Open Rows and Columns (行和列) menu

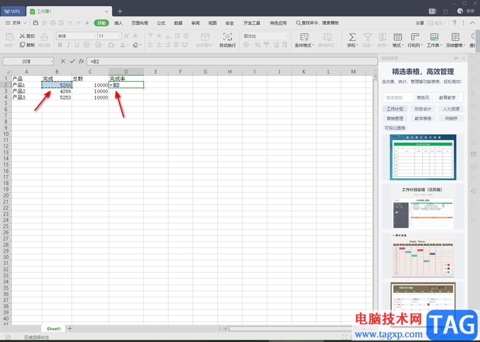pyautogui.click(x=415, y=40)
